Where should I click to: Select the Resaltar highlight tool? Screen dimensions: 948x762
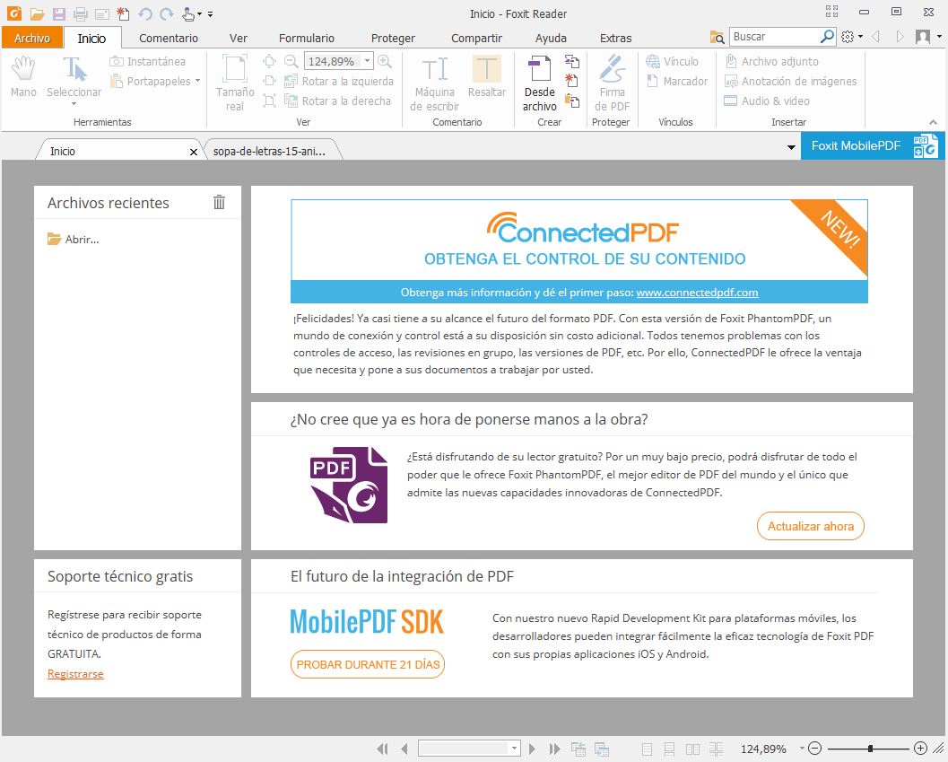[x=487, y=77]
